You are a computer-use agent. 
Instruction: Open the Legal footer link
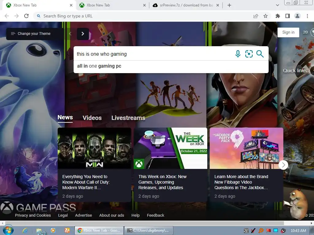63,215
